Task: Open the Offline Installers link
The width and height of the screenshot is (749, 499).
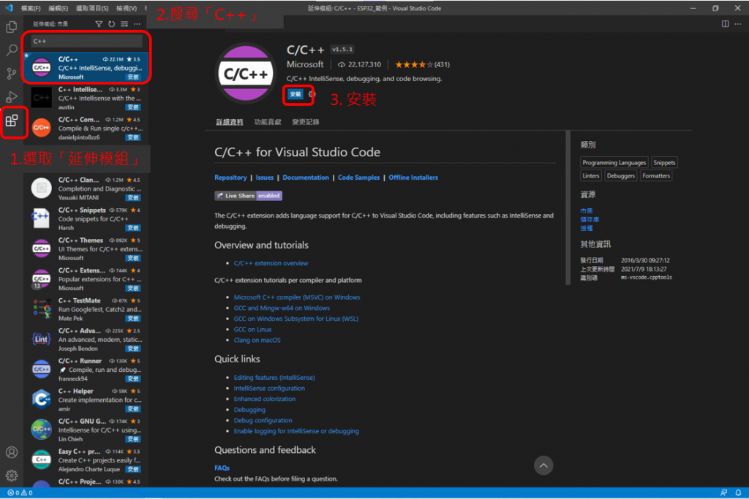Action: pos(413,178)
